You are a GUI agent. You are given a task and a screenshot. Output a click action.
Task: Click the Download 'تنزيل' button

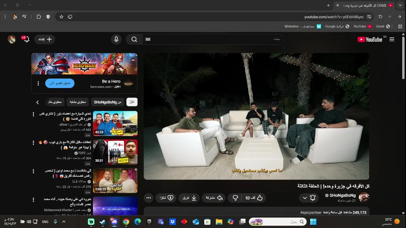189,198
